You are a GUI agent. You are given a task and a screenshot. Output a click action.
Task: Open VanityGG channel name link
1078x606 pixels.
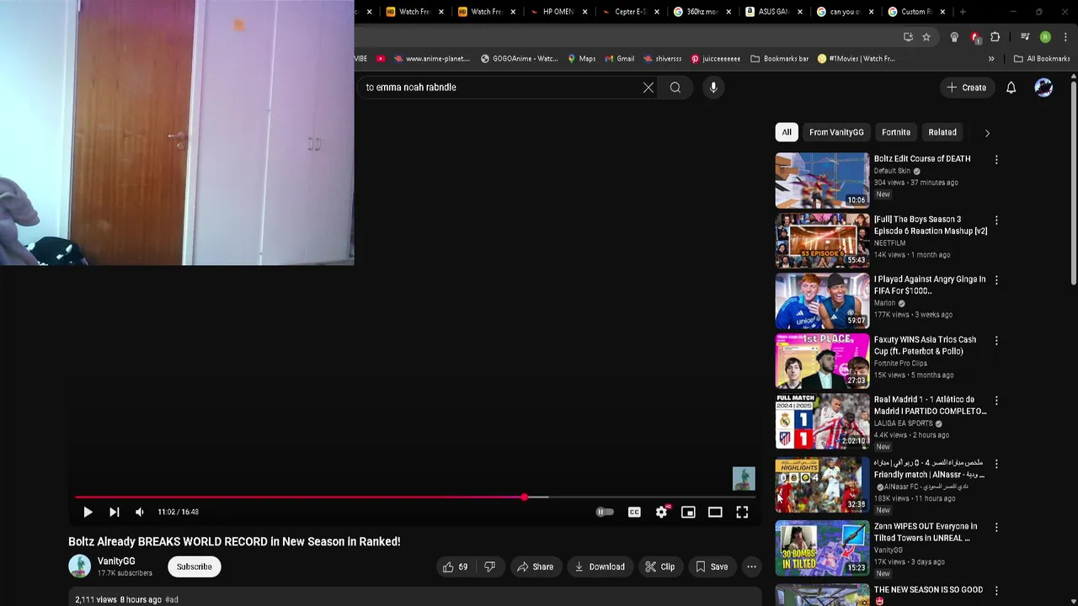tap(116, 561)
